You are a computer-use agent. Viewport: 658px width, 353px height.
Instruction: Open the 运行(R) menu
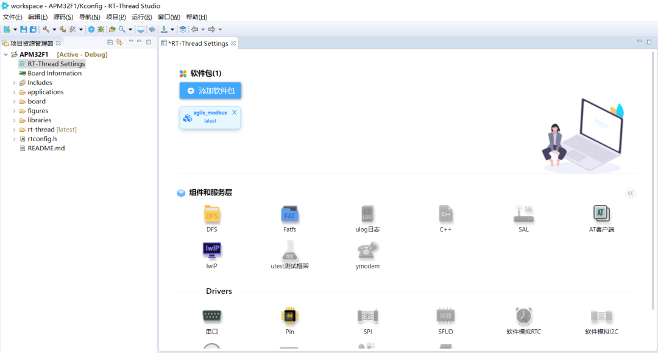point(142,17)
